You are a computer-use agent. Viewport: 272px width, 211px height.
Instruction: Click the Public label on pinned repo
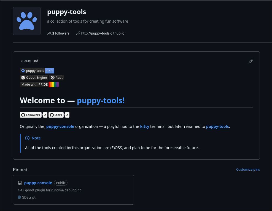[61, 183]
